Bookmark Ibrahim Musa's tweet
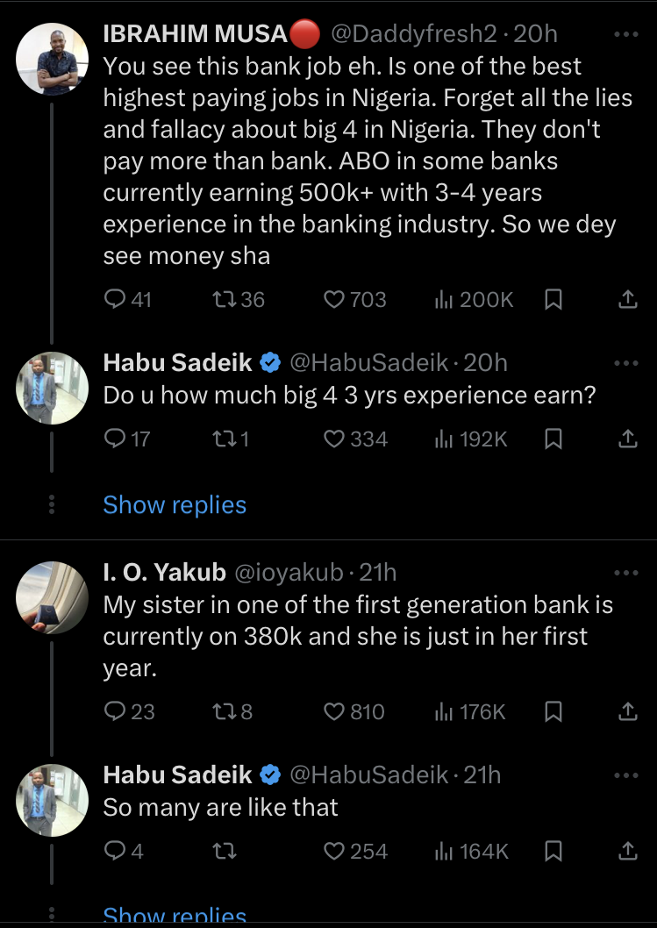 (553, 299)
